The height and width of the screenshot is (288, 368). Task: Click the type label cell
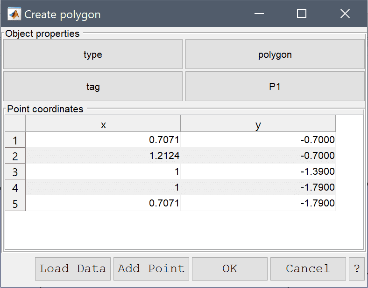93,54
